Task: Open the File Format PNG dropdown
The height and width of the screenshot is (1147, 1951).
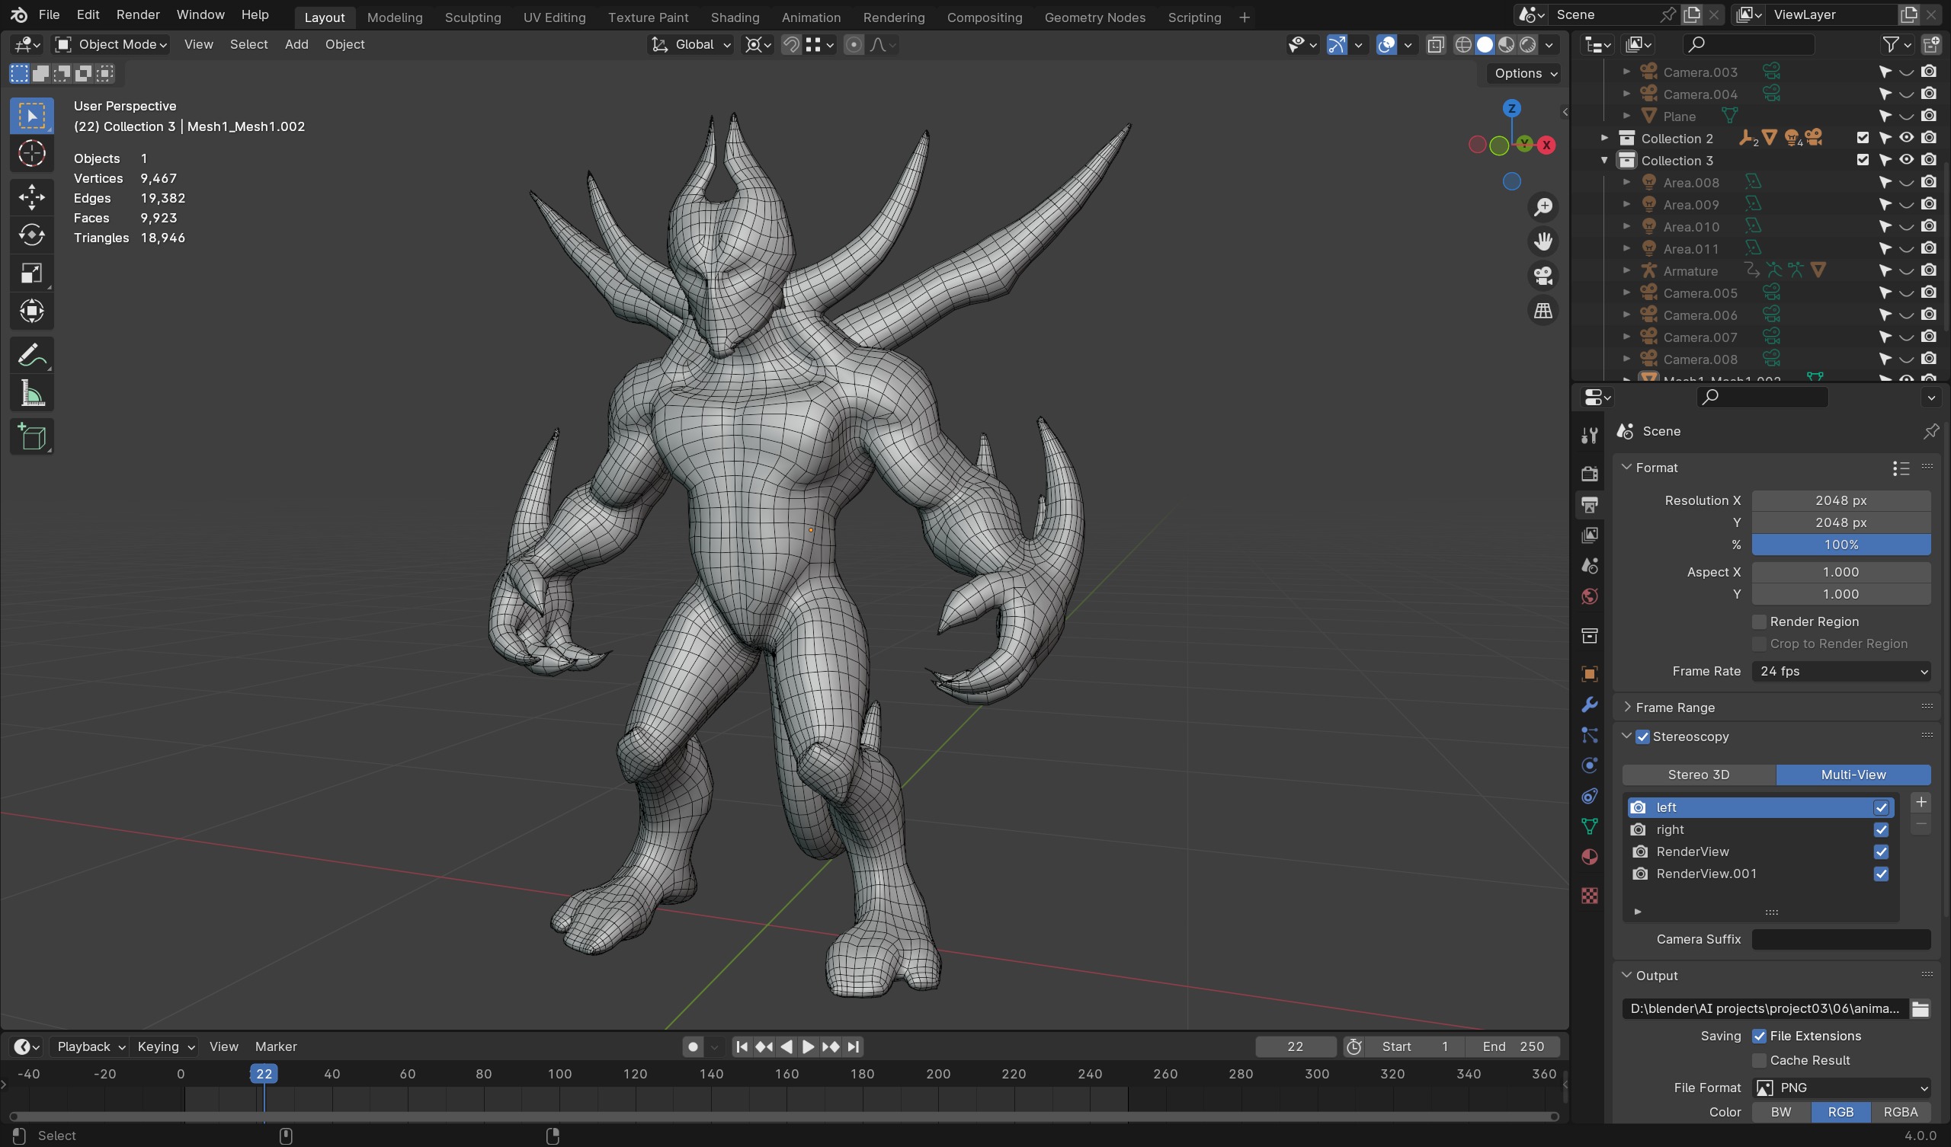Action: (1841, 1088)
